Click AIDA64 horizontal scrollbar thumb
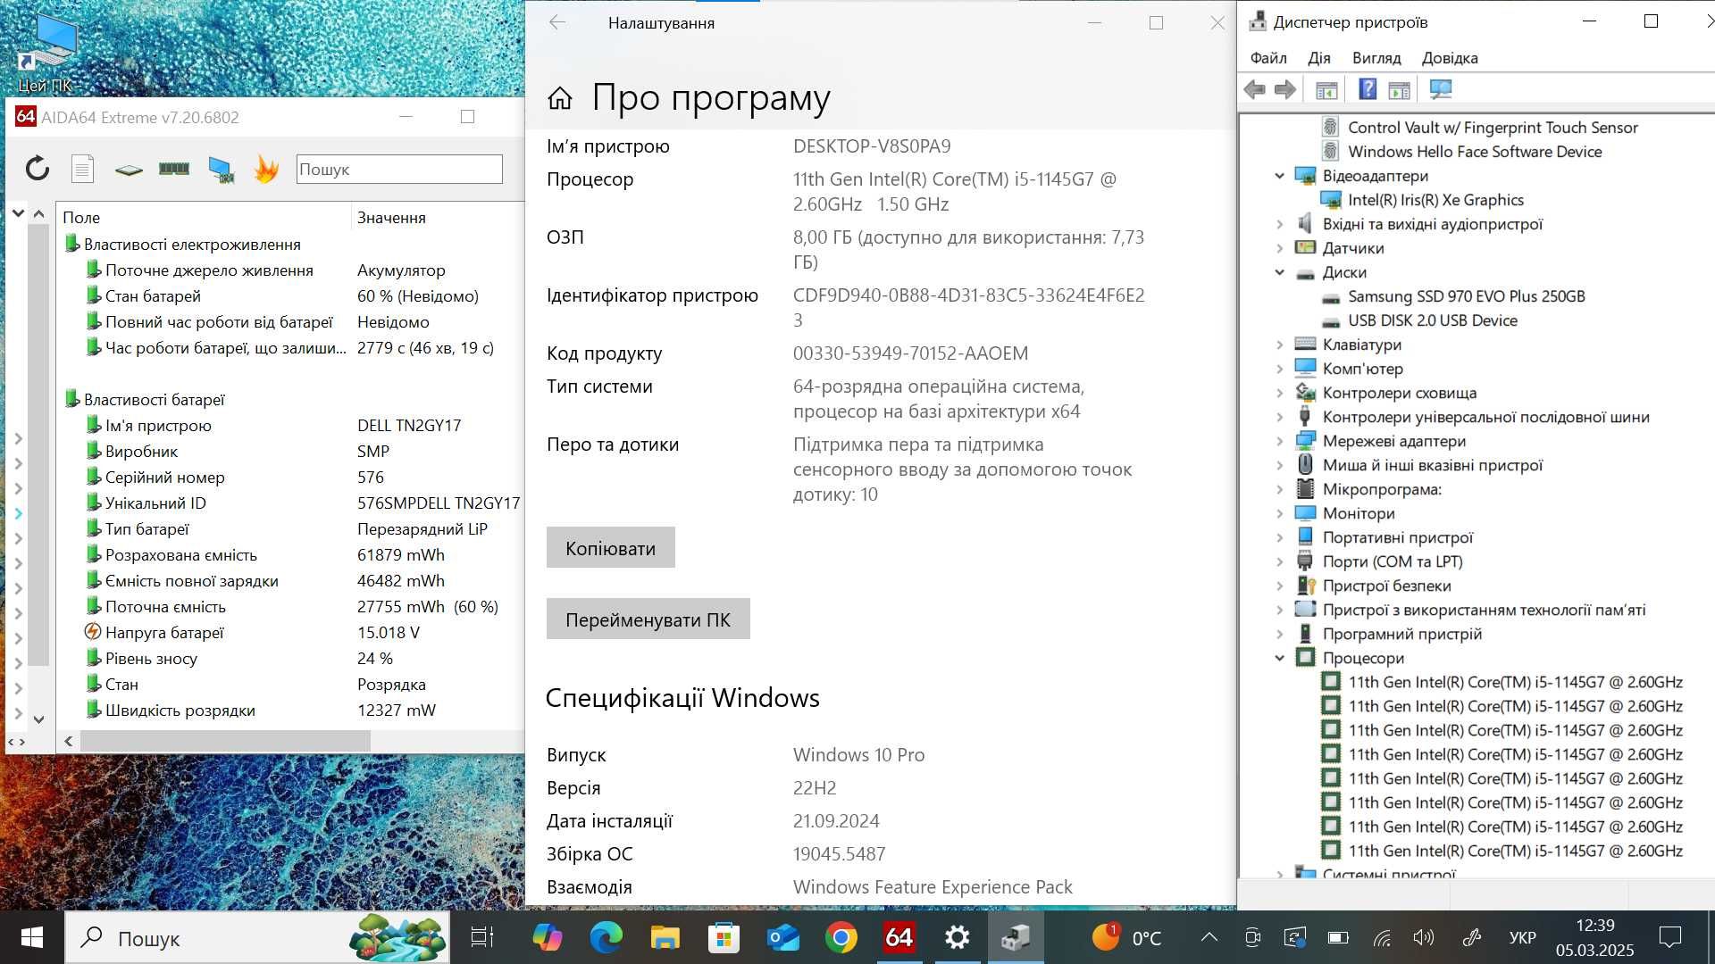The height and width of the screenshot is (964, 1715). tap(225, 741)
